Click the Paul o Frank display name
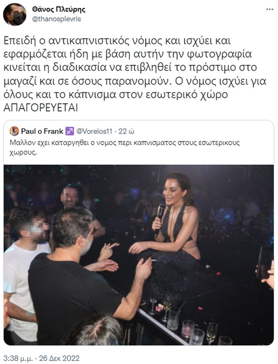278x364 pixels. [42, 131]
